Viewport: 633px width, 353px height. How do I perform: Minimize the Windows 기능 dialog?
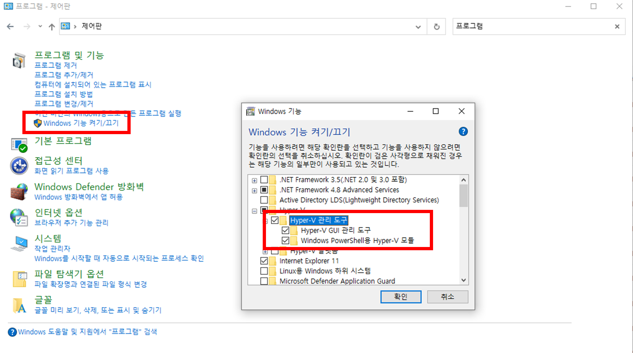point(410,111)
